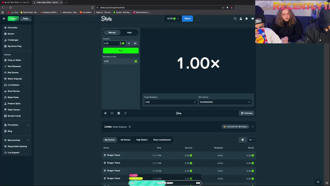
Task: Expand the Sponsorships section
Action: click(x=17, y=140)
